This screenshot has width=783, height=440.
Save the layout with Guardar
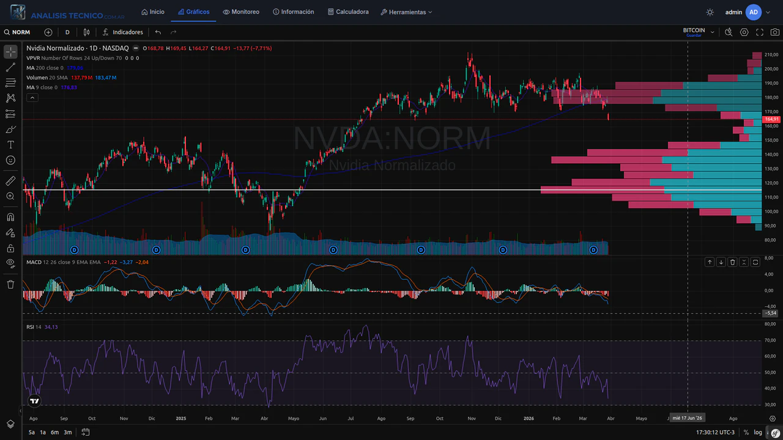tap(694, 35)
